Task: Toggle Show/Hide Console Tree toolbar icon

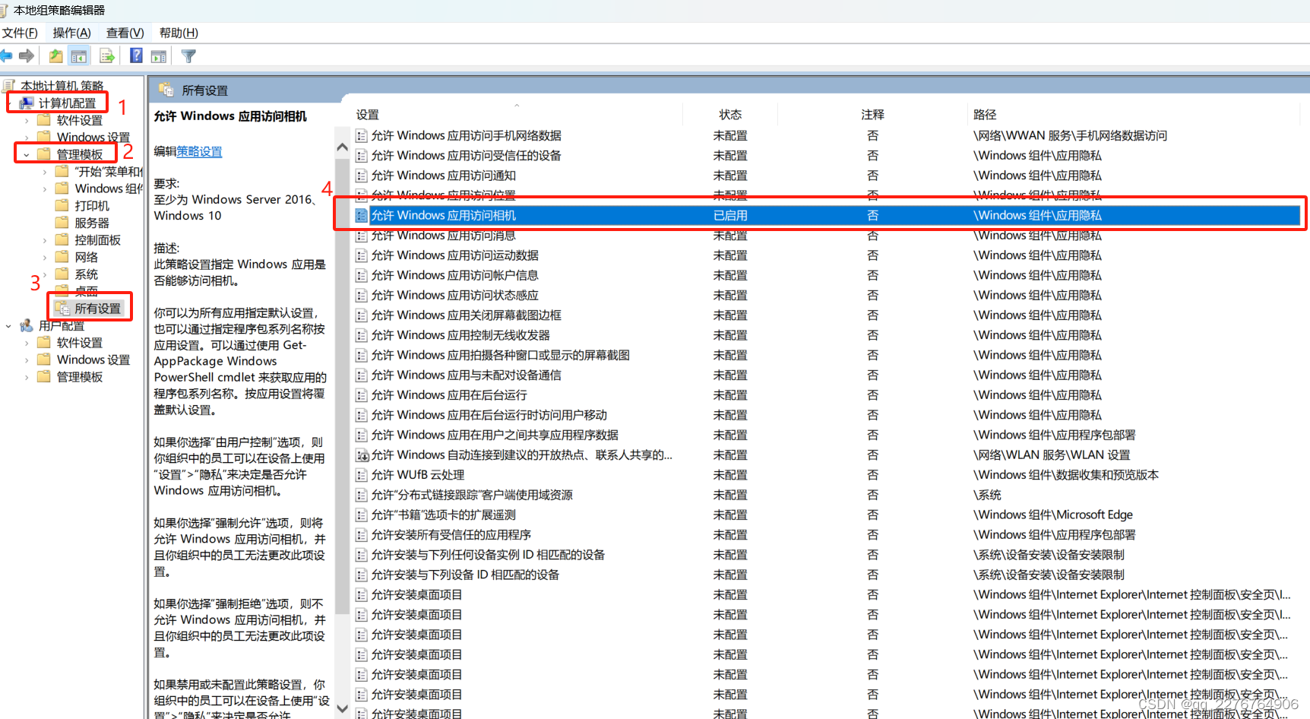Action: point(78,55)
